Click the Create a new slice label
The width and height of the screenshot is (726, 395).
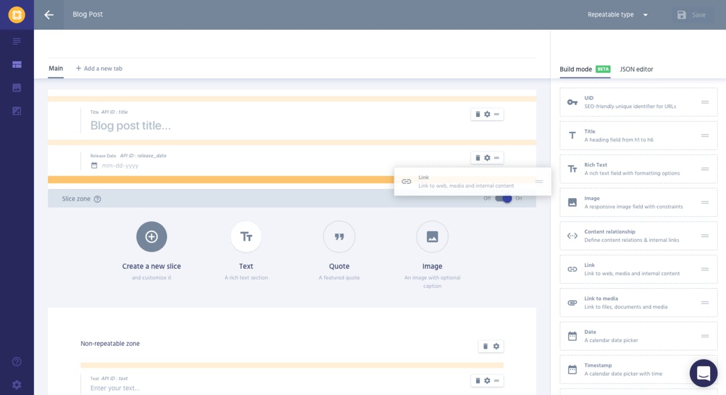pos(152,266)
